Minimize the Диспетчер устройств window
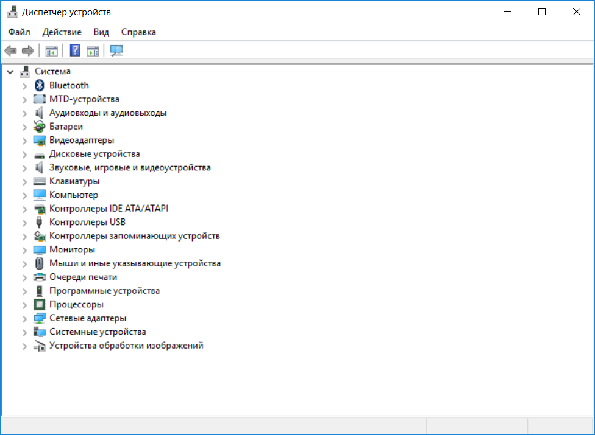The width and height of the screenshot is (595, 435). [x=508, y=12]
